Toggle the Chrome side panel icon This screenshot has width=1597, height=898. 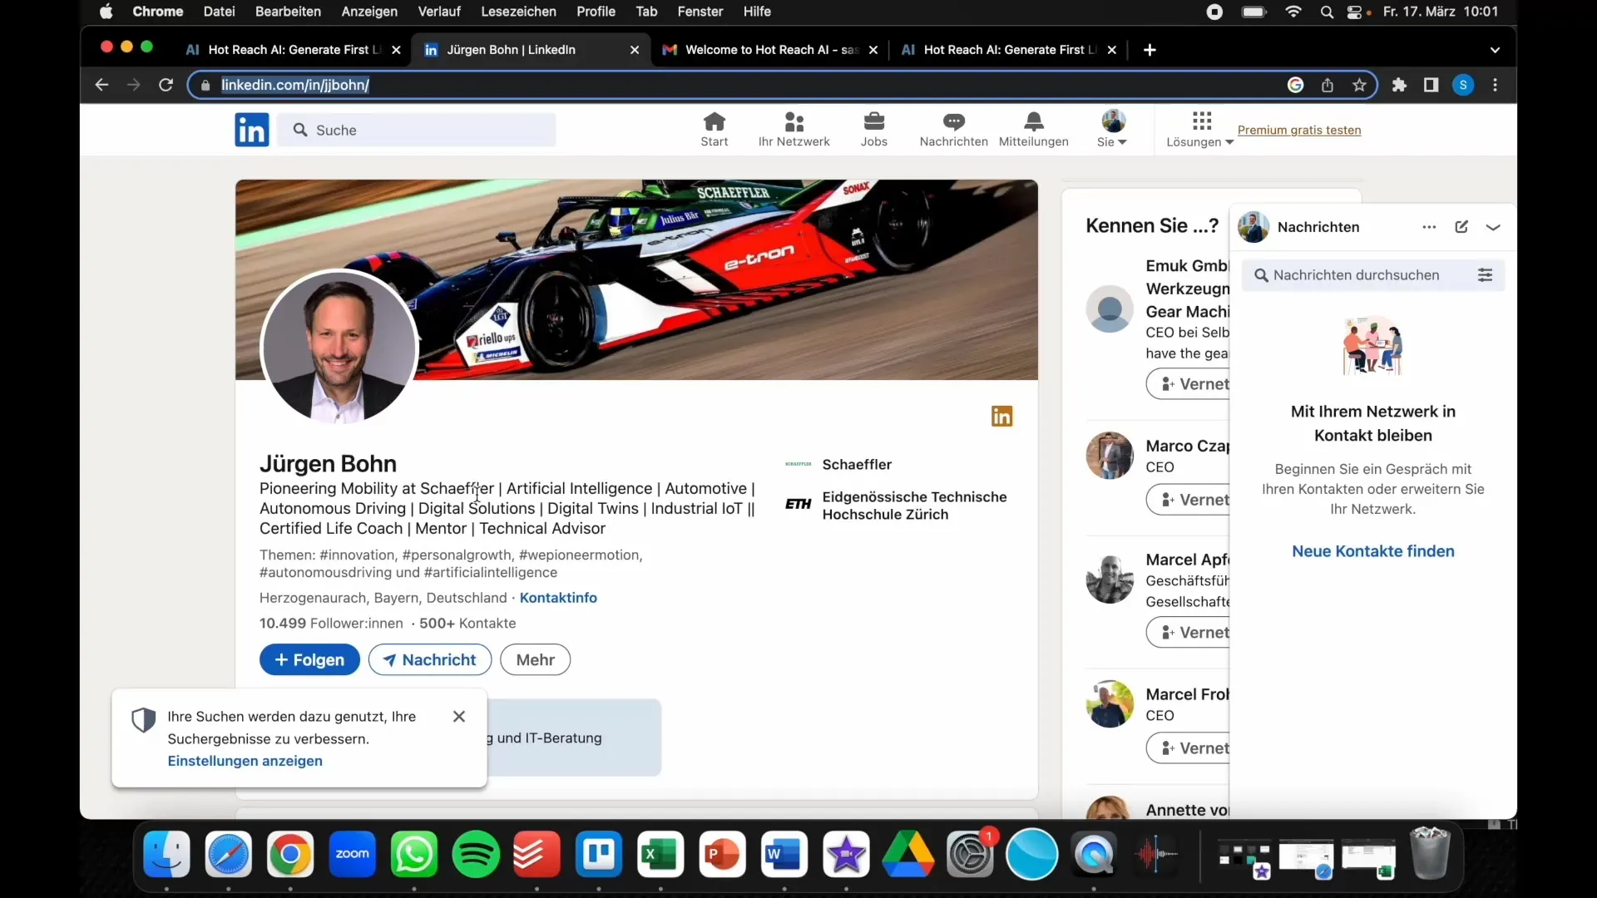point(1431,85)
